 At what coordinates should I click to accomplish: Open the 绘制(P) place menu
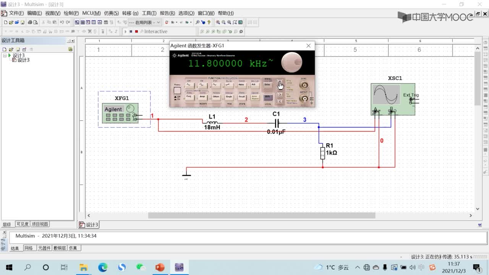click(71, 13)
